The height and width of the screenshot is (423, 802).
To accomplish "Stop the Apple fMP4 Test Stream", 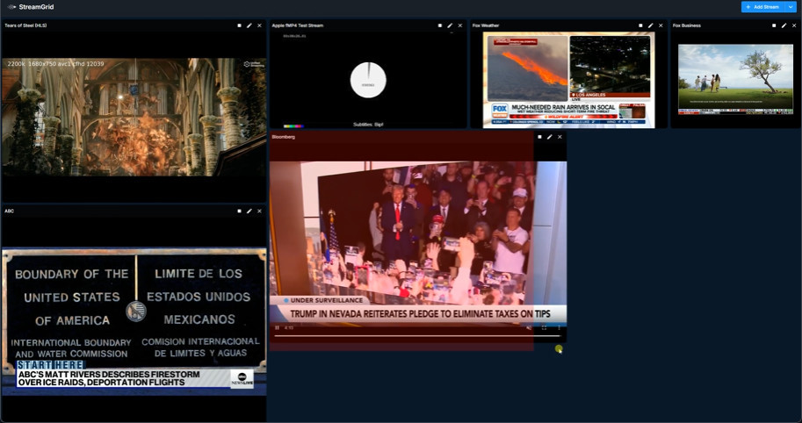I will click(440, 25).
